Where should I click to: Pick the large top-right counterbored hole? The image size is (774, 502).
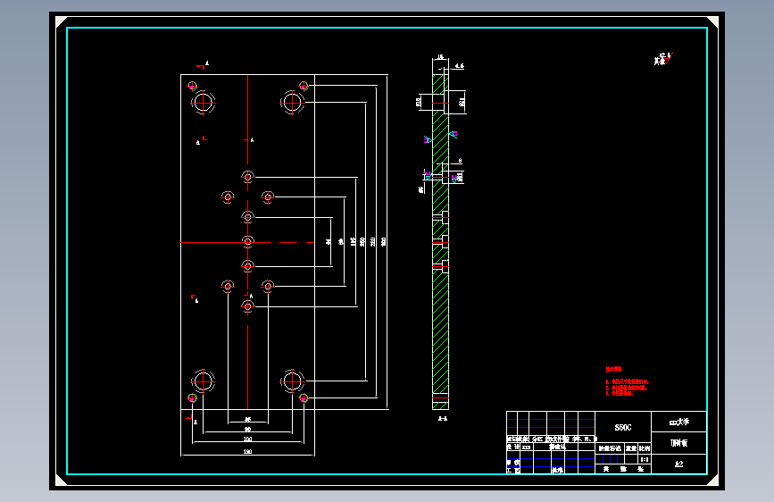(x=292, y=103)
